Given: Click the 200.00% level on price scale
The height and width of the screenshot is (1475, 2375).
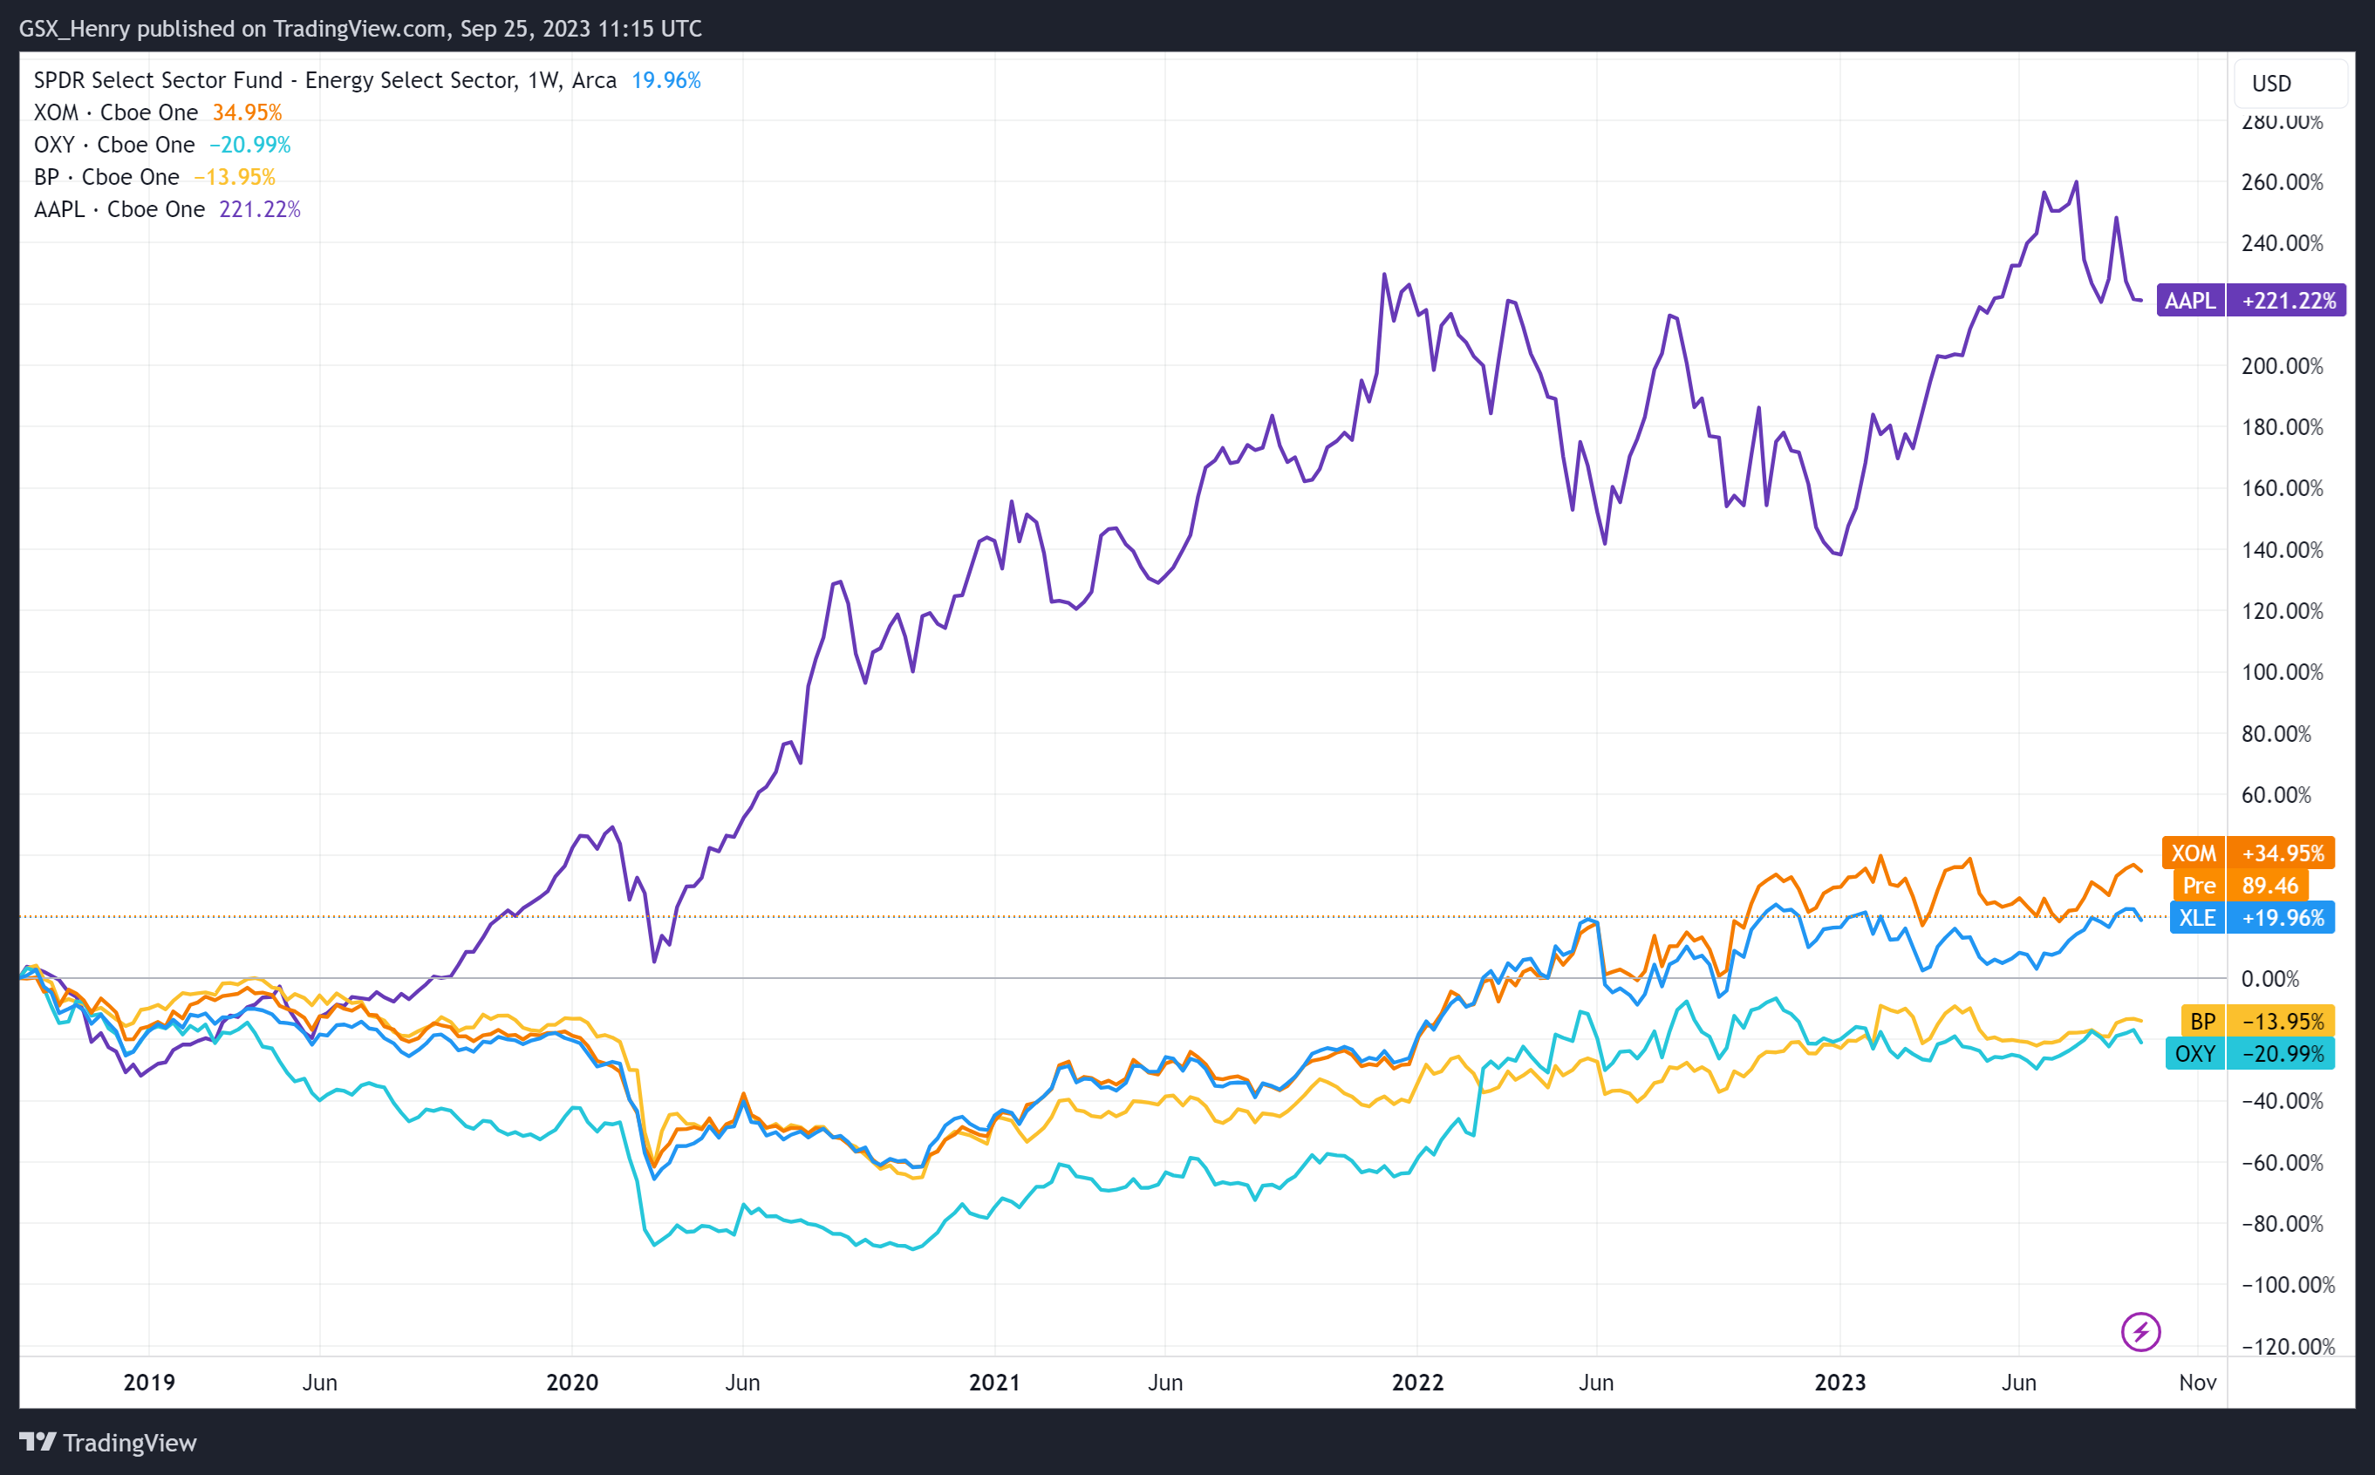Looking at the screenshot, I should [x=2282, y=366].
